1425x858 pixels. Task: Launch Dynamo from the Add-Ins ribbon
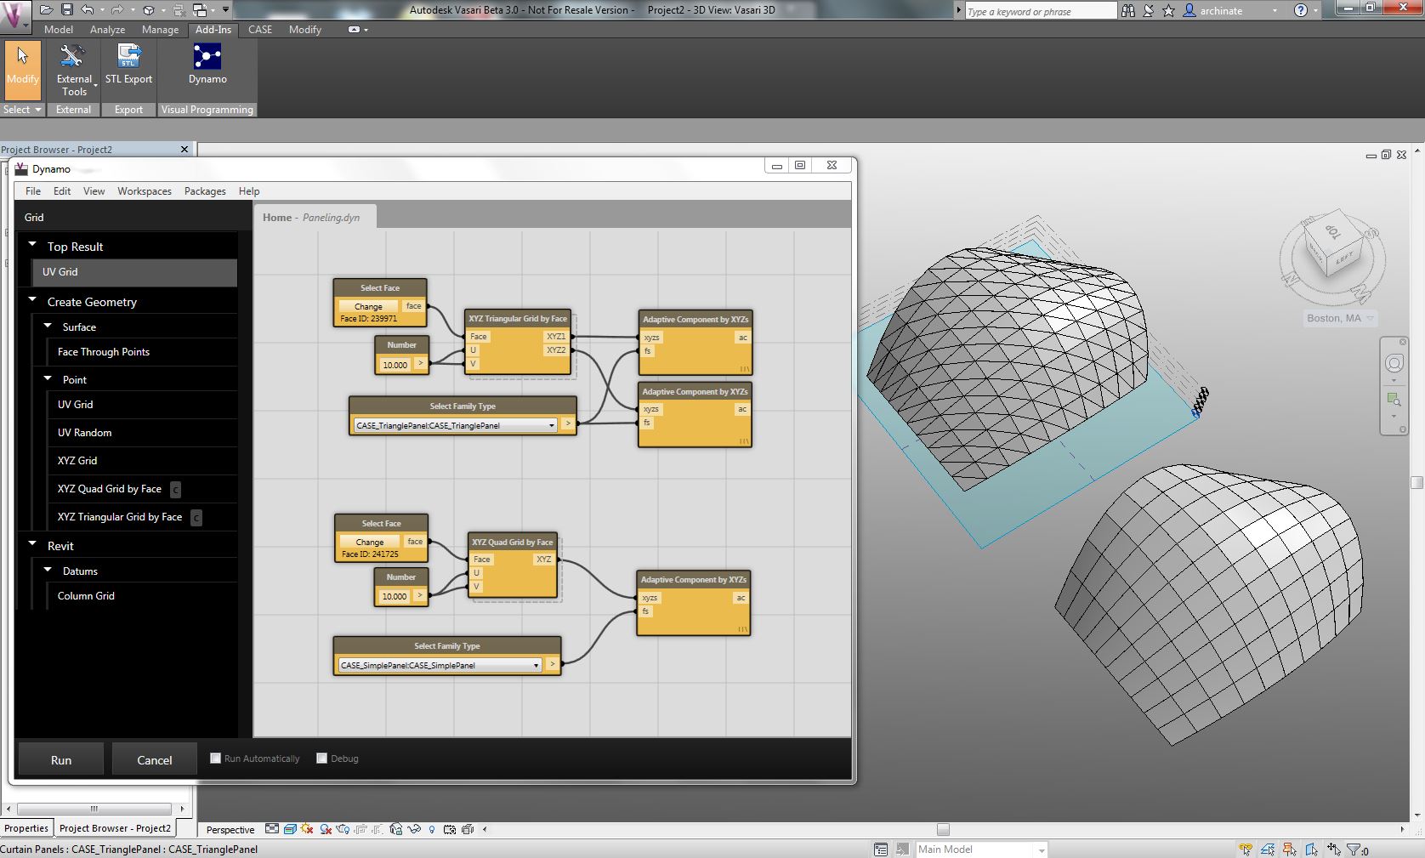click(x=207, y=64)
